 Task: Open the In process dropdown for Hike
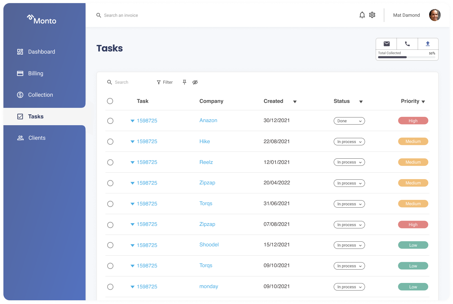[349, 142]
